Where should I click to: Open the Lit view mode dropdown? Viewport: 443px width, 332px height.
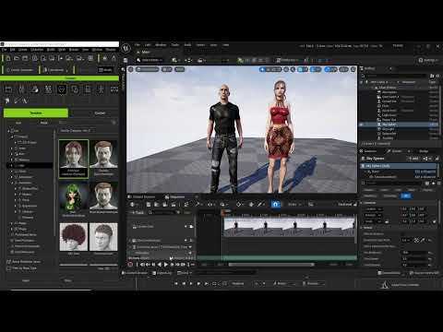167,69
